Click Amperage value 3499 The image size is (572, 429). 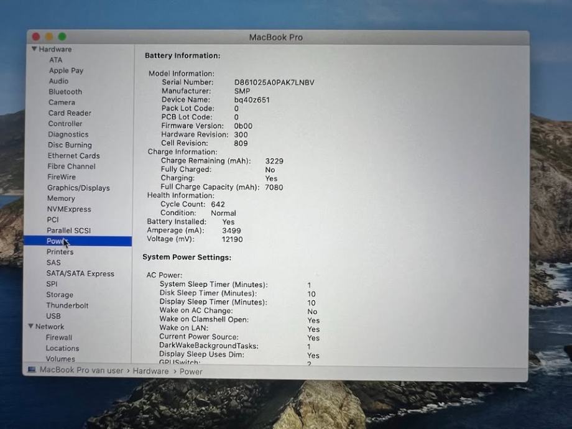[231, 231]
